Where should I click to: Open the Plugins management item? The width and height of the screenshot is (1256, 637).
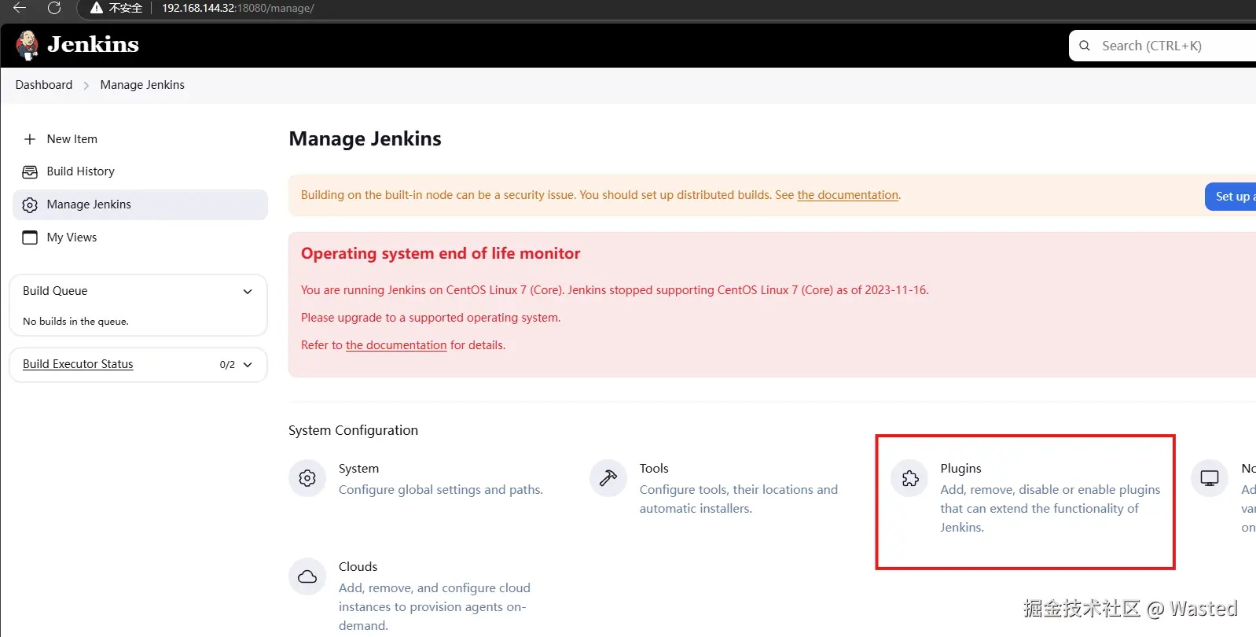click(1026, 498)
